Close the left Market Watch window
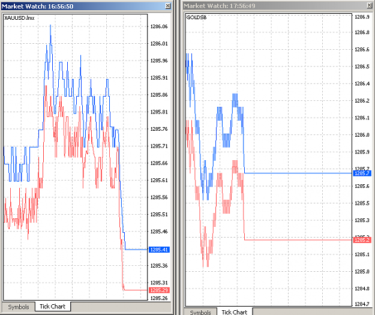The height and width of the screenshot is (315, 375). click(x=168, y=6)
